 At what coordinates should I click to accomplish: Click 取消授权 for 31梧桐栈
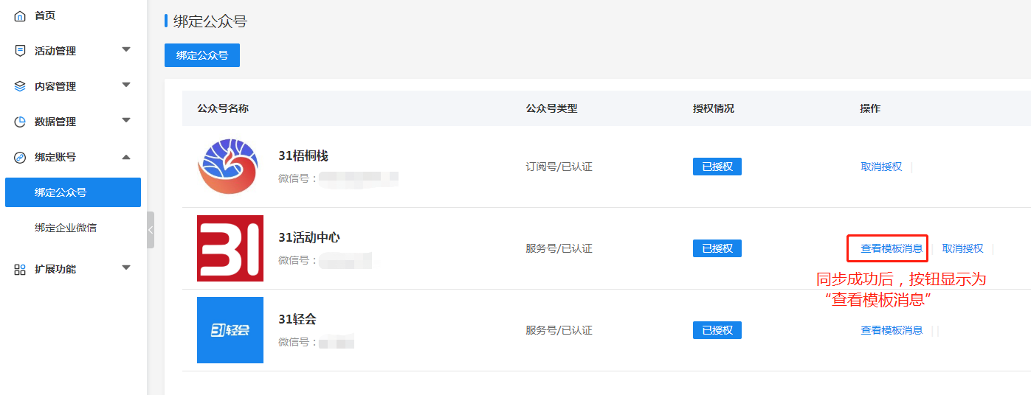point(881,167)
